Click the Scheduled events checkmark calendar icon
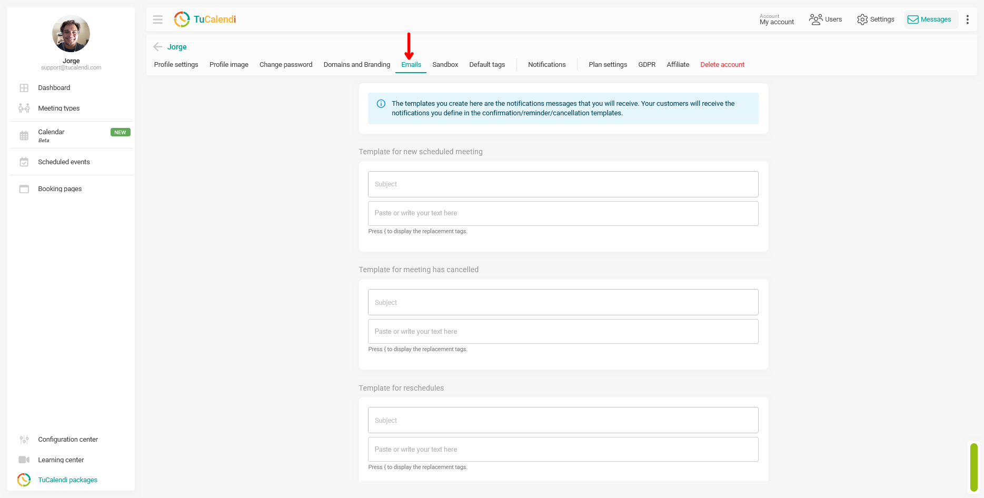Viewport: 984px width, 498px height. (x=24, y=162)
